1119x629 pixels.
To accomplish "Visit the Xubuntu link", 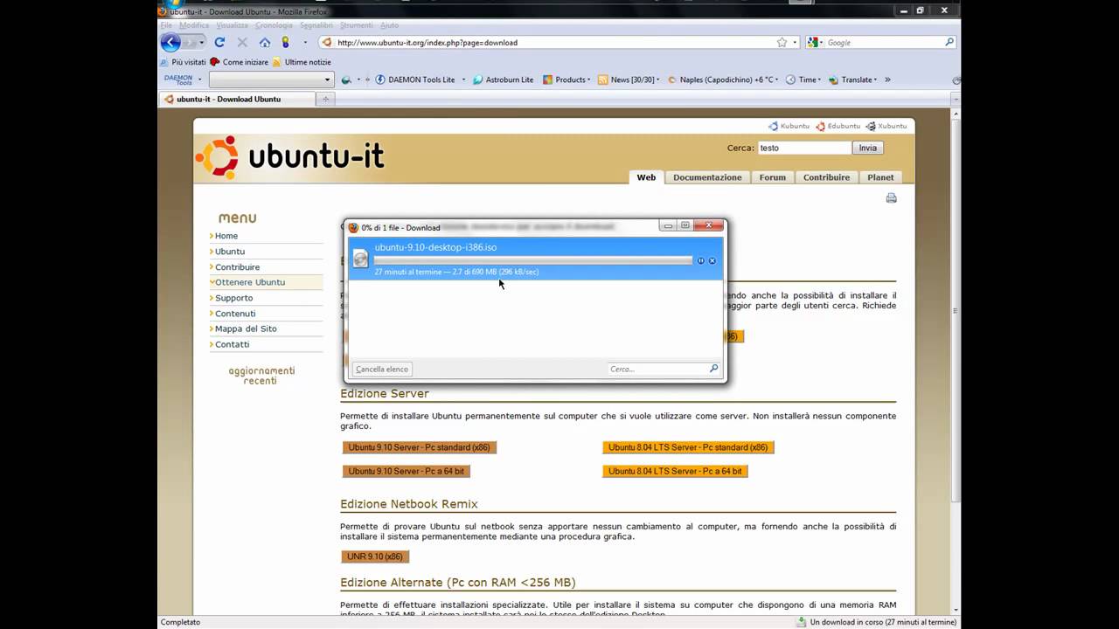I will (x=886, y=126).
